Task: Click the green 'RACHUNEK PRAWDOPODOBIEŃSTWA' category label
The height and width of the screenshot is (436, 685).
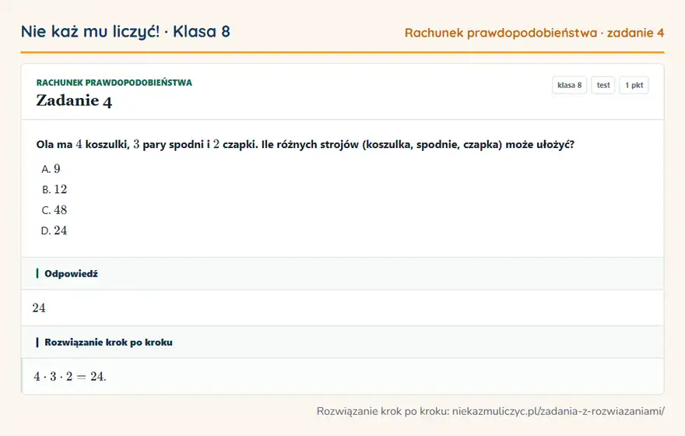Action: 114,83
